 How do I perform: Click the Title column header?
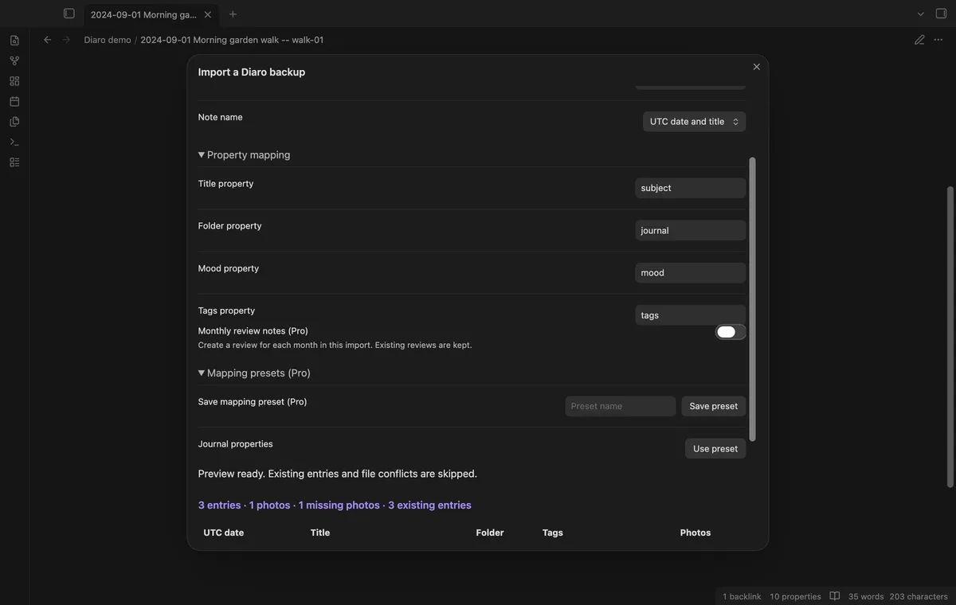coord(320,533)
